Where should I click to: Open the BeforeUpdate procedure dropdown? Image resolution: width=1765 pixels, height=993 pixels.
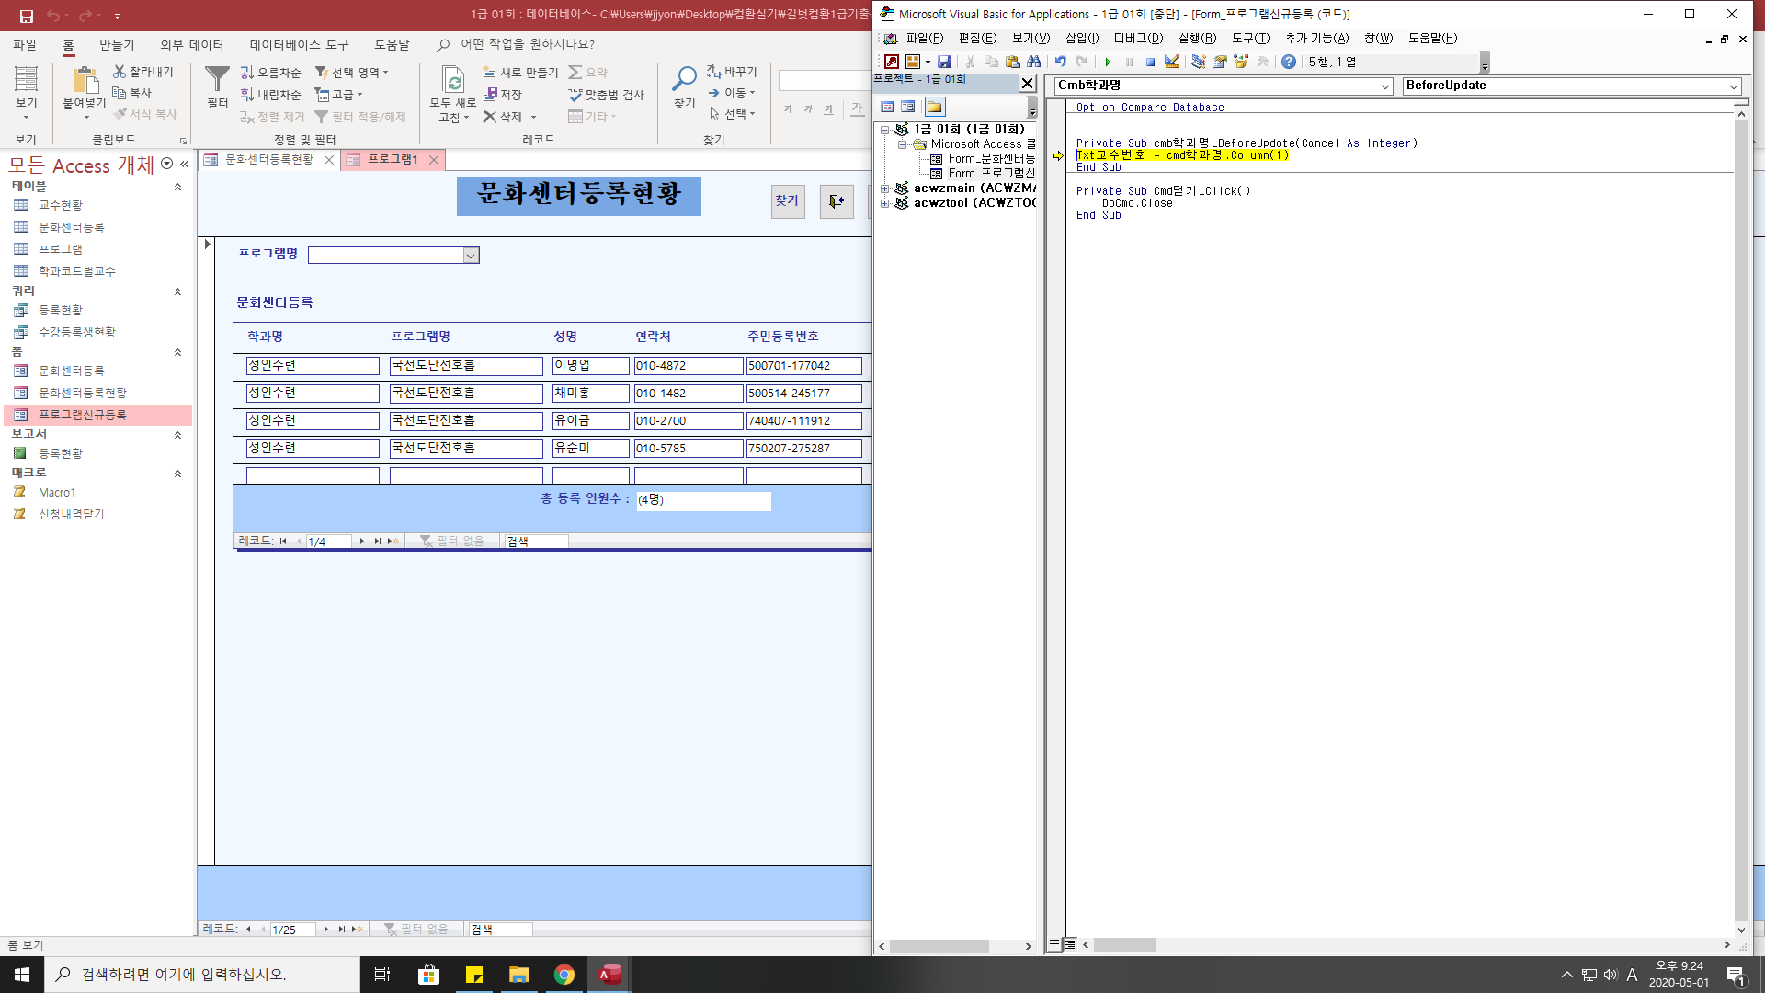pos(1734,86)
